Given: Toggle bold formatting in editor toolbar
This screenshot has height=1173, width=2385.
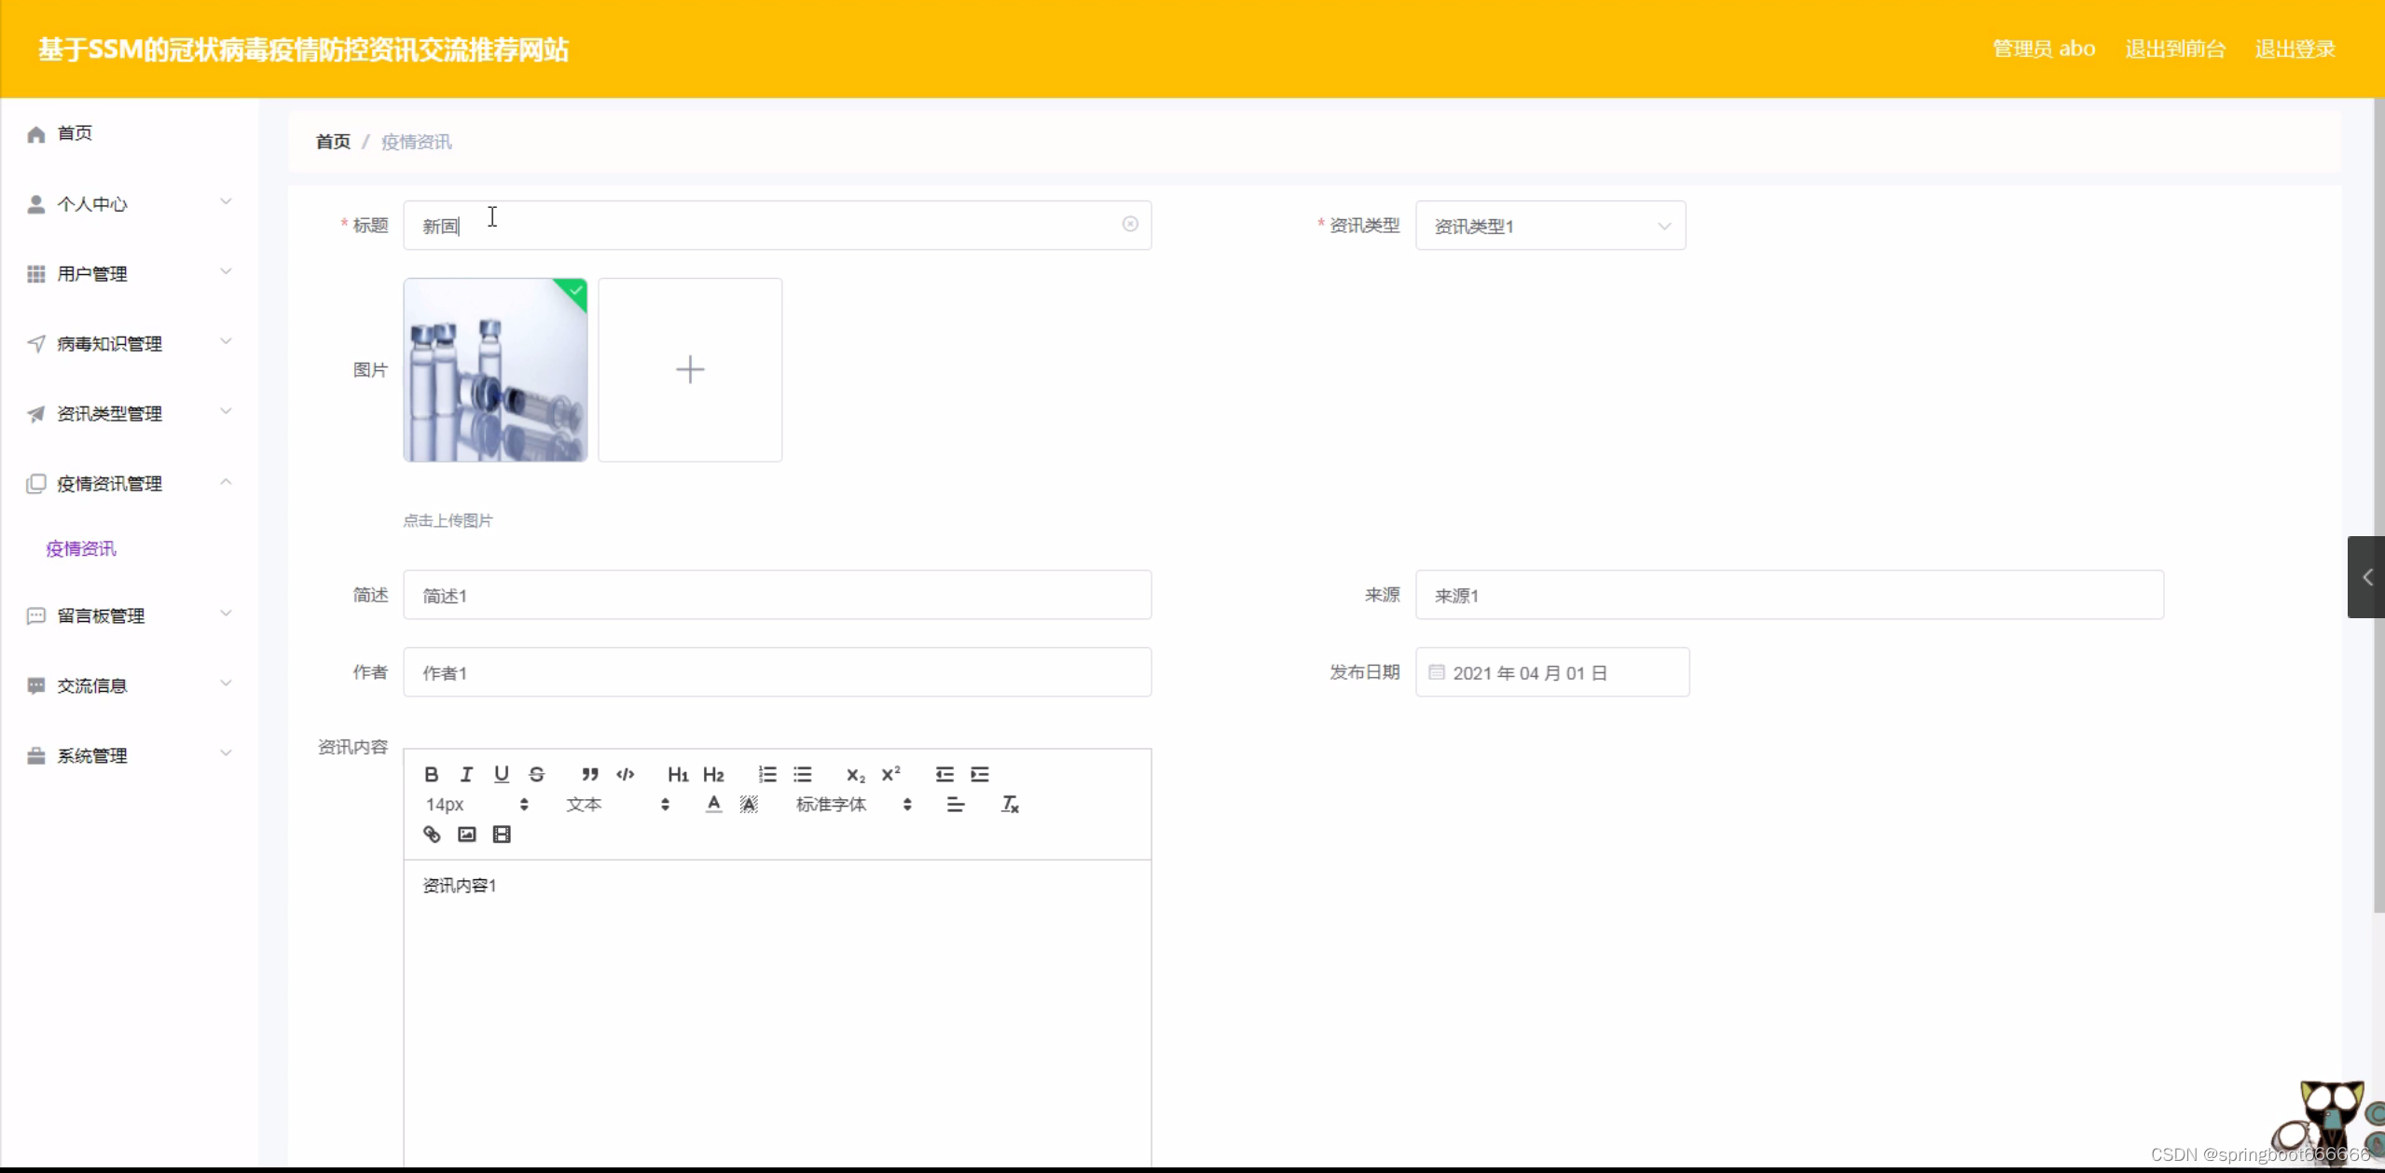Looking at the screenshot, I should click(431, 774).
